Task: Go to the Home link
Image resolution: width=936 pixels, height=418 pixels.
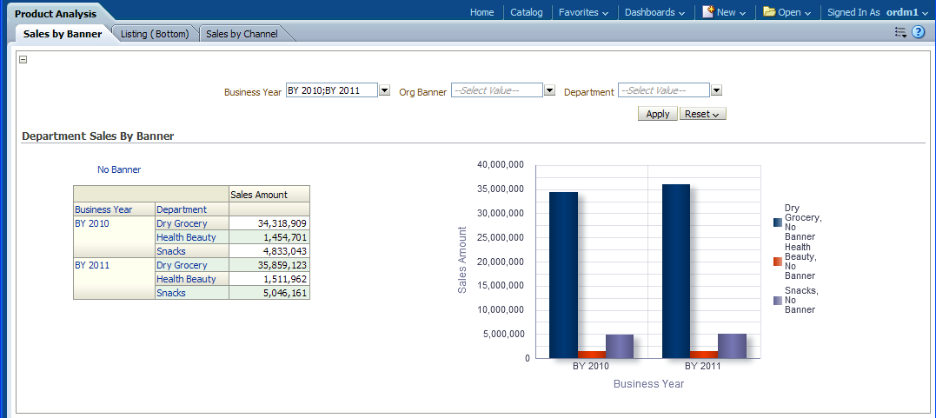Action: point(481,12)
